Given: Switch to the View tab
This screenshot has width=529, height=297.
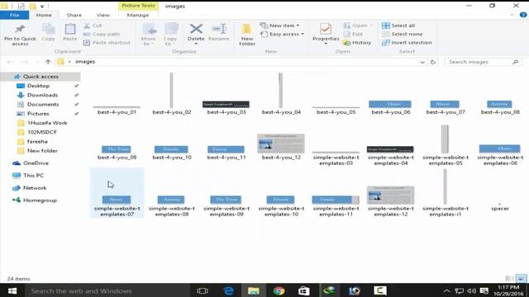Looking at the screenshot, I should tap(102, 15).
